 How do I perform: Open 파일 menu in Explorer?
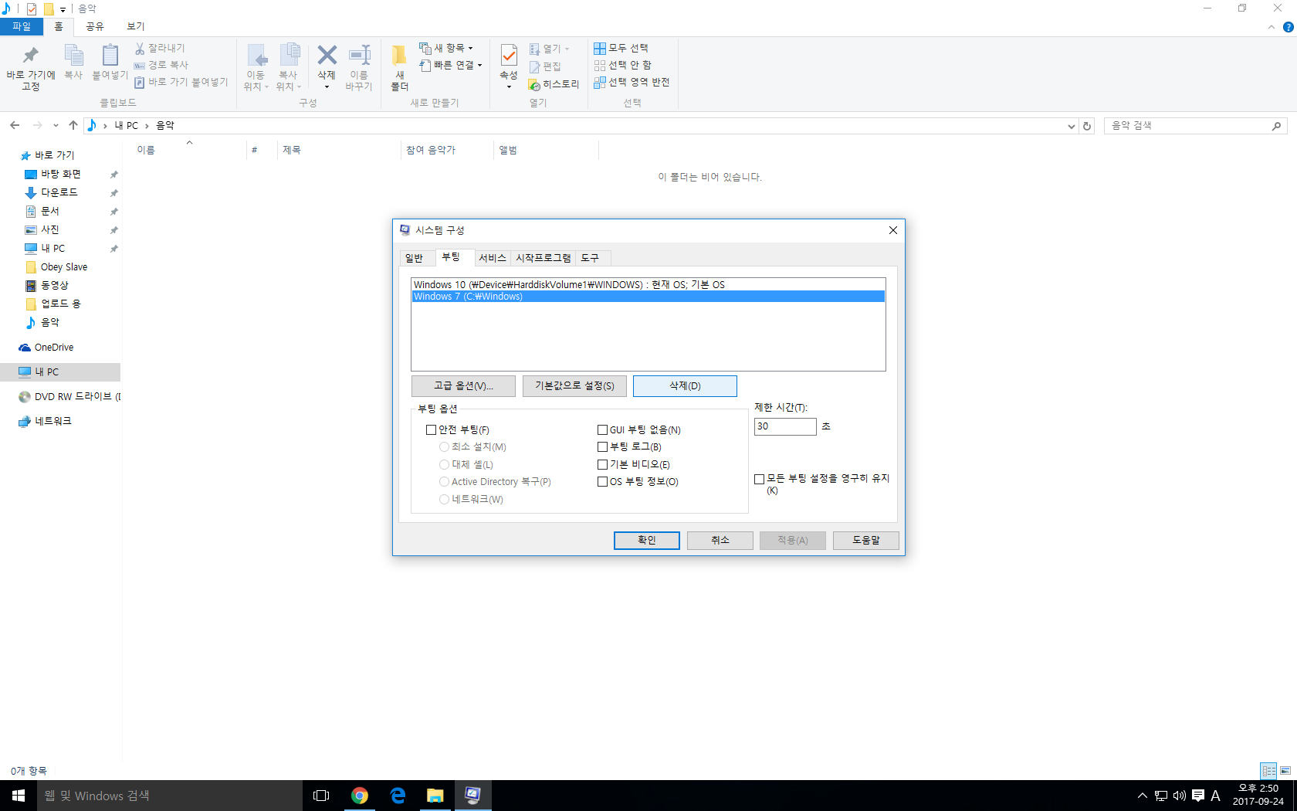pyautogui.click(x=22, y=26)
